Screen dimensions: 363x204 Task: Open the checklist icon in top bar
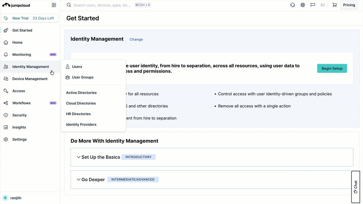tap(323, 5)
